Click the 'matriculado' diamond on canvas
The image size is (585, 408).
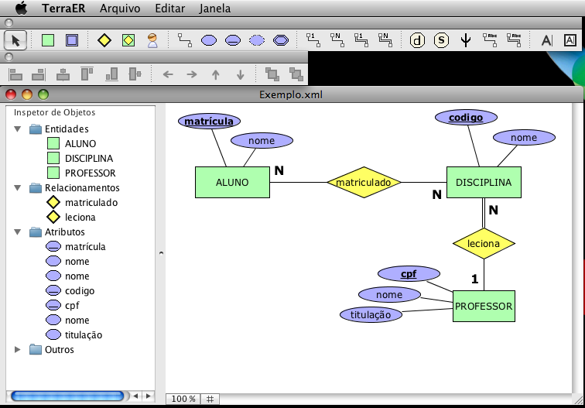click(364, 183)
